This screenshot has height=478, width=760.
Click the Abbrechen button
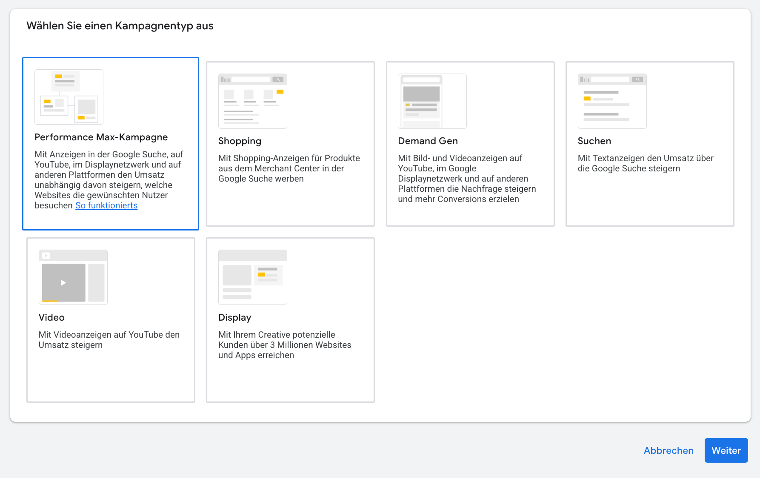click(x=669, y=450)
